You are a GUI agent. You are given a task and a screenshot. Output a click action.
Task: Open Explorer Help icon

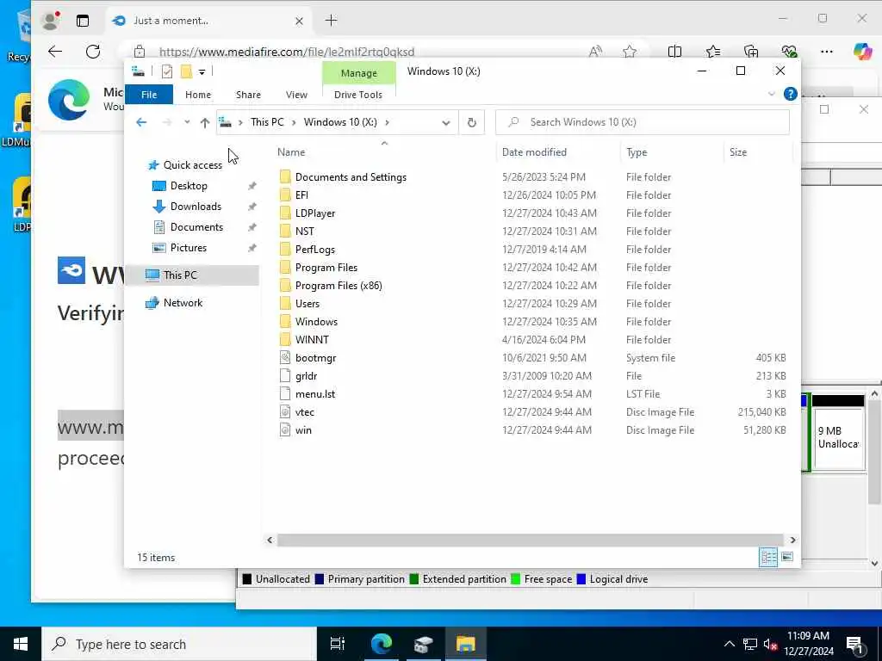(791, 94)
